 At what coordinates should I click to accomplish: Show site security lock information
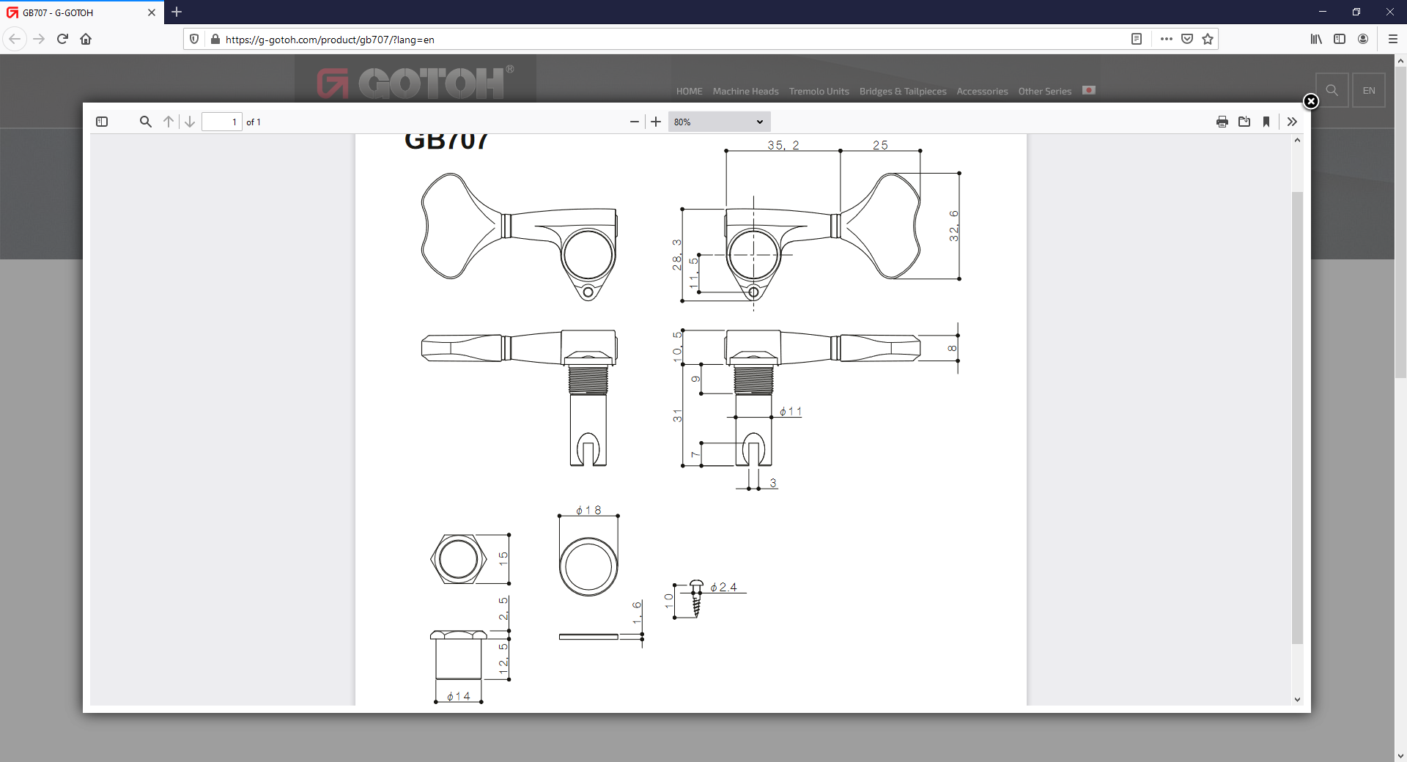click(x=215, y=39)
